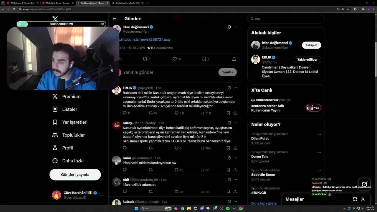Click the Yanıtla reply button
The width and height of the screenshot is (377, 212).
(227, 72)
